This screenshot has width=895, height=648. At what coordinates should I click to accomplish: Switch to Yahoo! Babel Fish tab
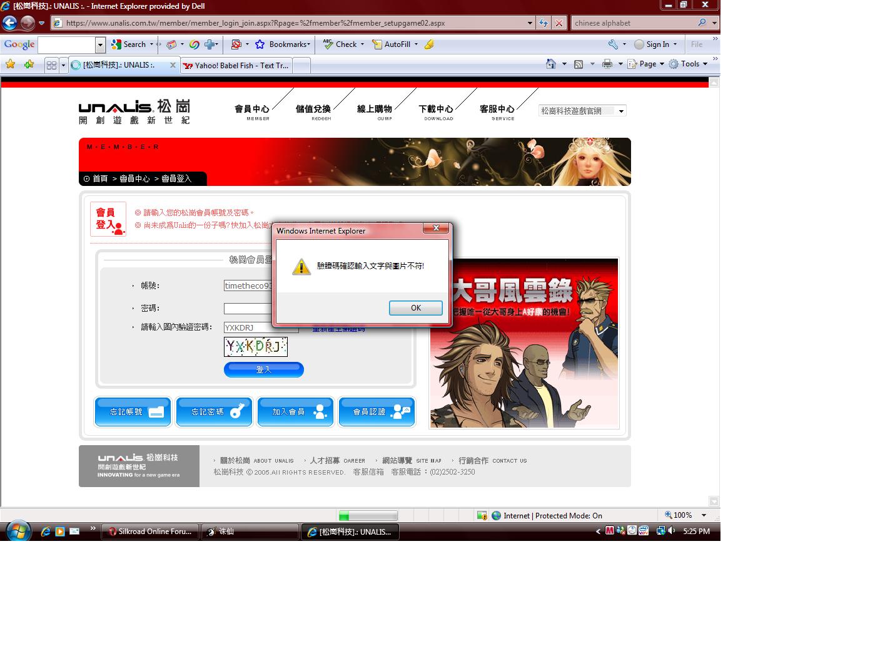point(238,65)
